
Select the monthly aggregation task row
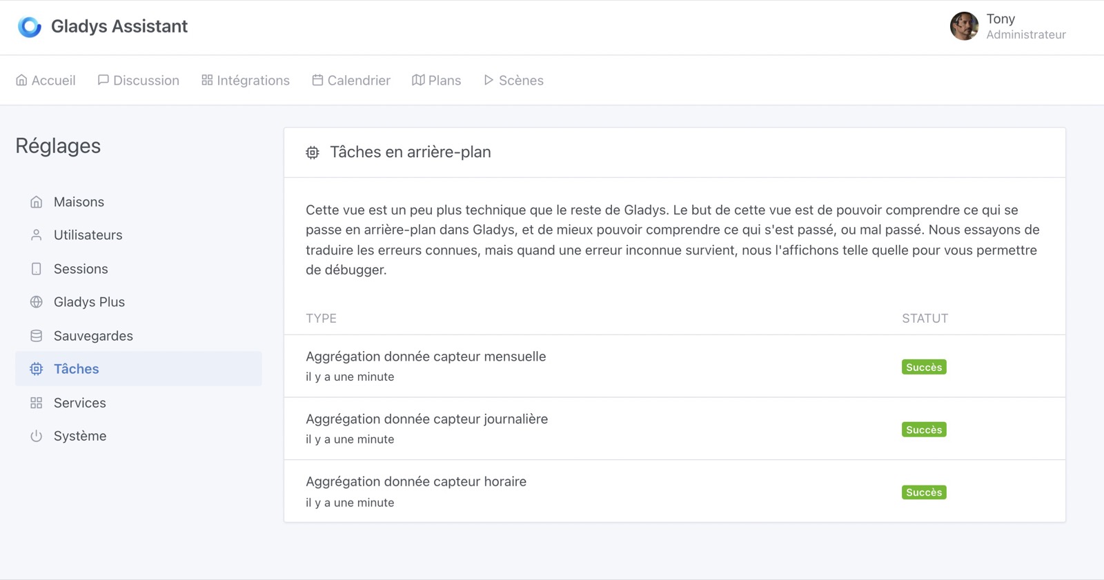coord(426,366)
